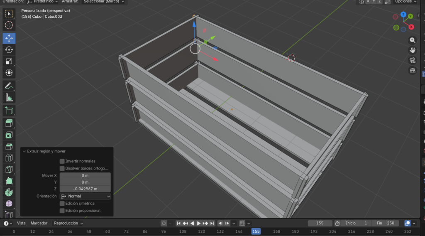Expand the Reproducción dropdown in timeline
This screenshot has height=236, width=425.
[68, 223]
